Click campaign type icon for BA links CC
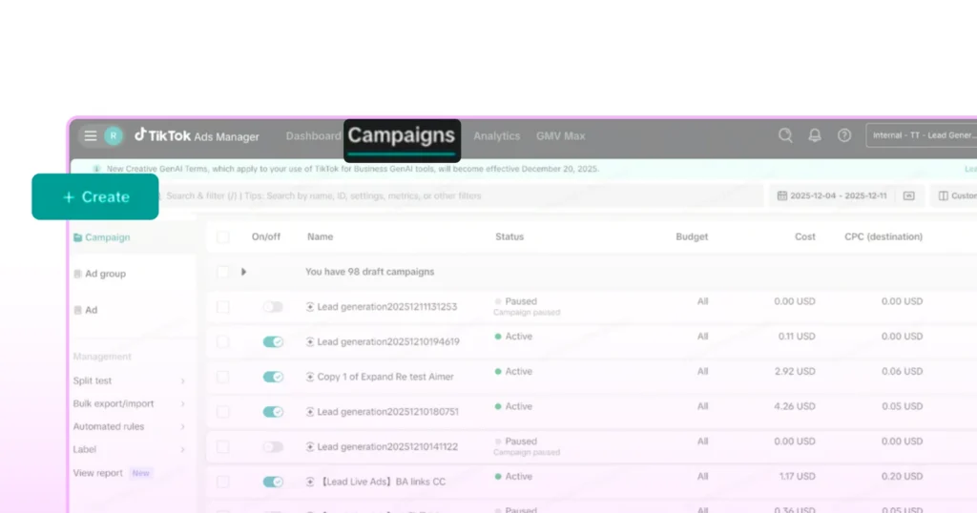This screenshot has height=513, width=977. pyautogui.click(x=310, y=482)
